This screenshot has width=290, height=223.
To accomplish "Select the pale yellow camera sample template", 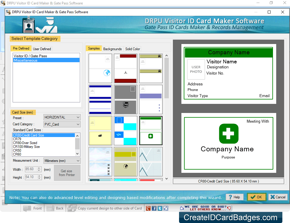I will click(100, 131).
